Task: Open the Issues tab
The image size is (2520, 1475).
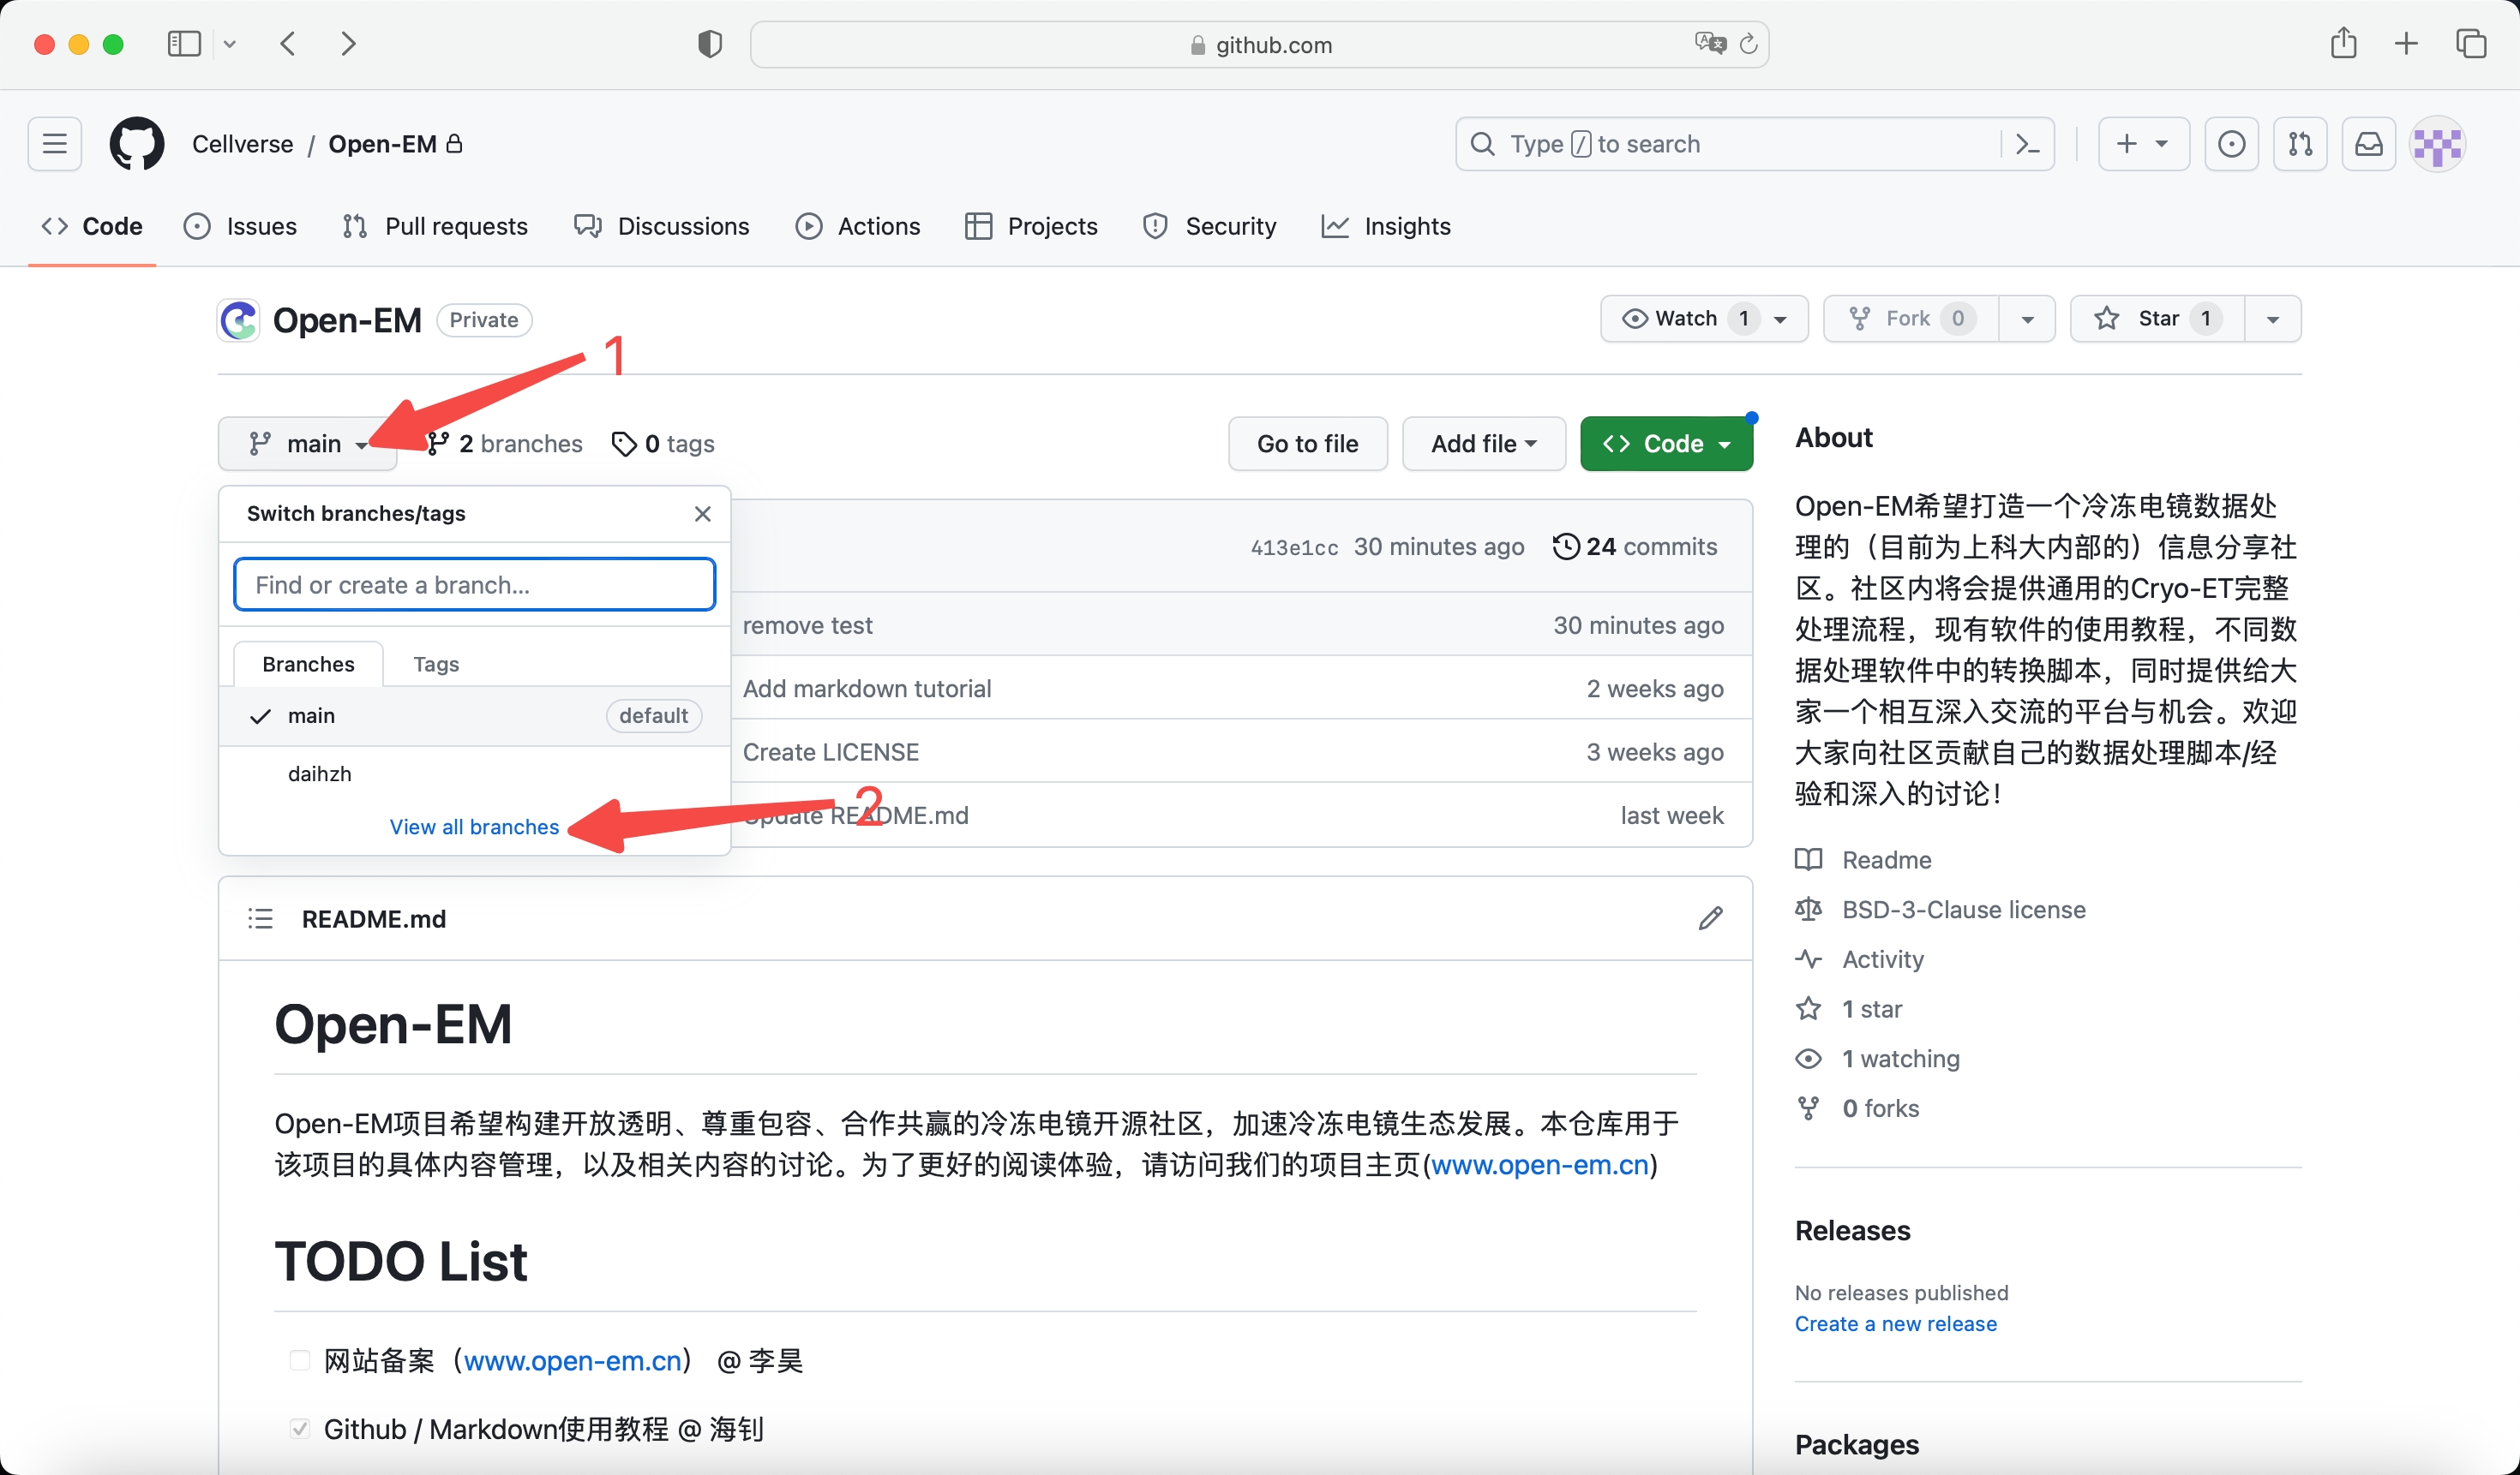Action: pyautogui.click(x=240, y=226)
